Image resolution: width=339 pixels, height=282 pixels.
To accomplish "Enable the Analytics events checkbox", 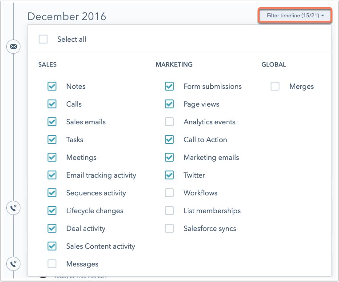I will coord(169,122).
